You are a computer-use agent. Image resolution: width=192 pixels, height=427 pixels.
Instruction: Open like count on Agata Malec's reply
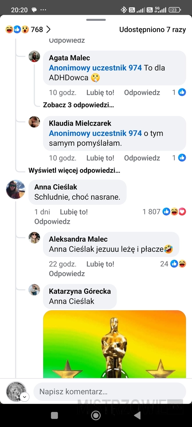[x=179, y=93]
